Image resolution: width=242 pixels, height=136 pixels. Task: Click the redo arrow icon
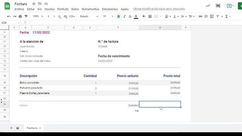click(x=14, y=16)
